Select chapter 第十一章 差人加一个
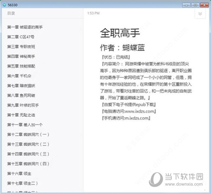The width and height of the screenshot is (211, 194). coord(25,125)
